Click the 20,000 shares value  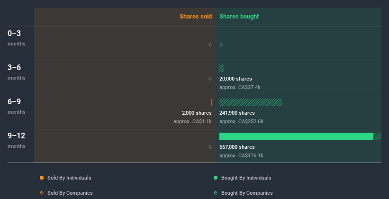pyautogui.click(x=235, y=79)
